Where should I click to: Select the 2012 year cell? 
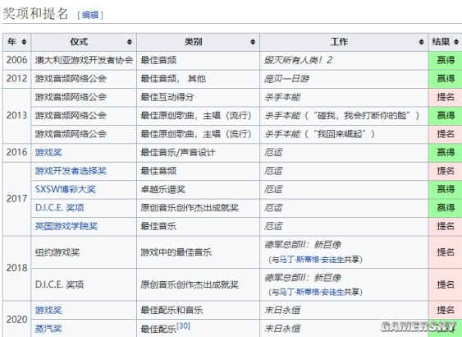pyautogui.click(x=16, y=79)
